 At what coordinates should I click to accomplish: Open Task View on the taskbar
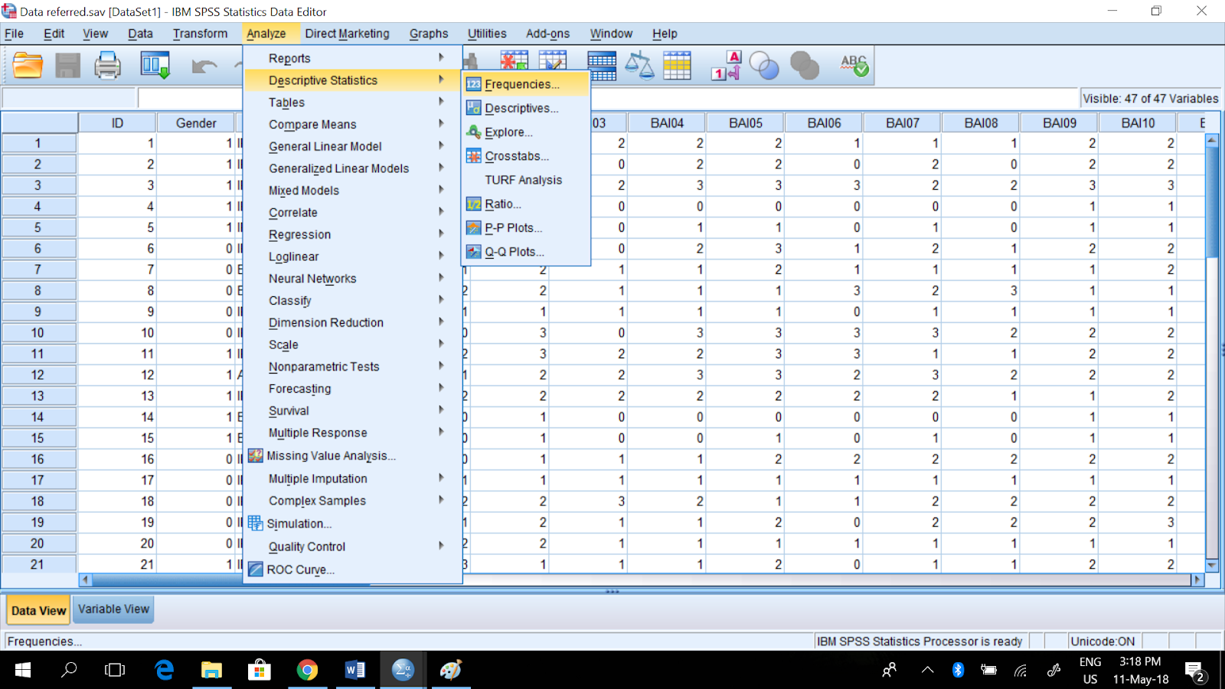(115, 671)
